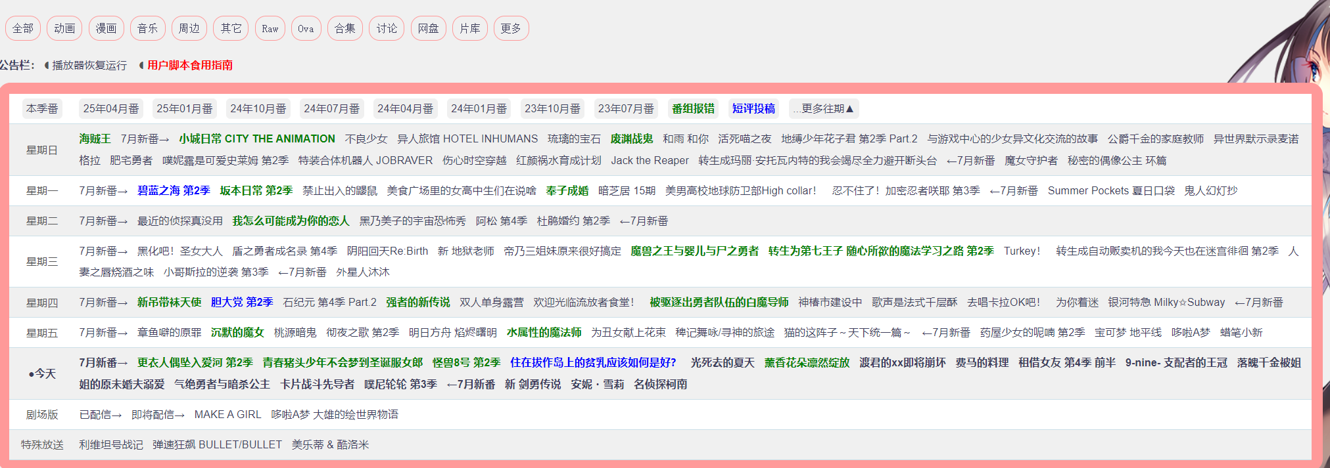The width and height of the screenshot is (1330, 468).
Task: Expand 更多往期 past seasons list
Action: click(x=823, y=108)
